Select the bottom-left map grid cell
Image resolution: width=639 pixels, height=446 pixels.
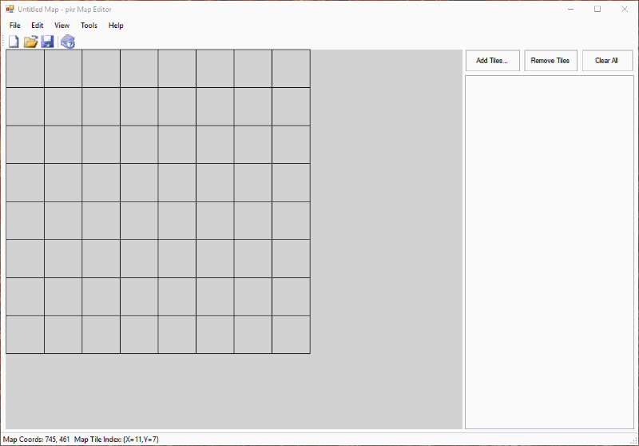25,335
